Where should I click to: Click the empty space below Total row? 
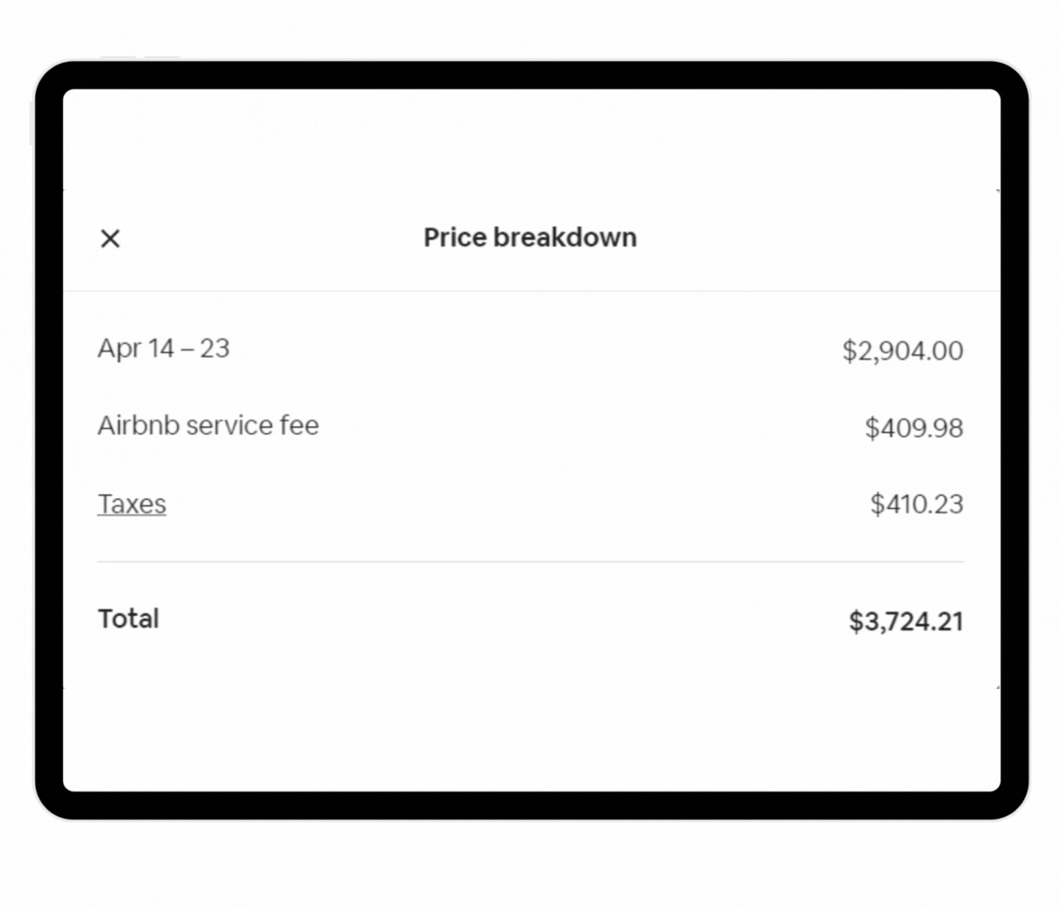(x=530, y=737)
